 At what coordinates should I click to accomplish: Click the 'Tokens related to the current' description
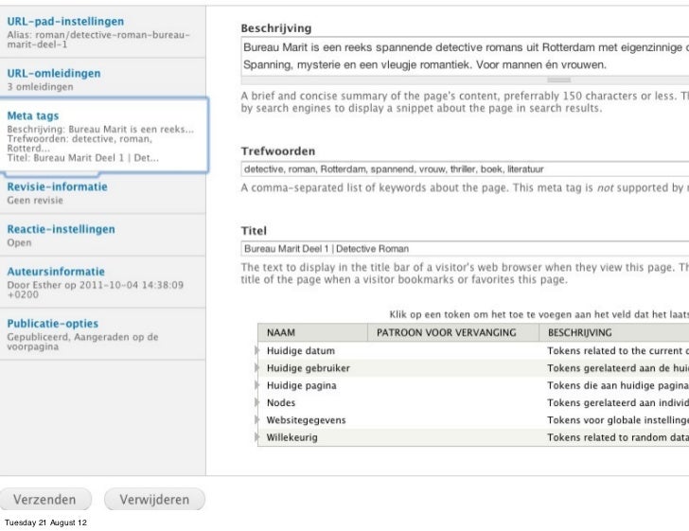click(x=618, y=351)
